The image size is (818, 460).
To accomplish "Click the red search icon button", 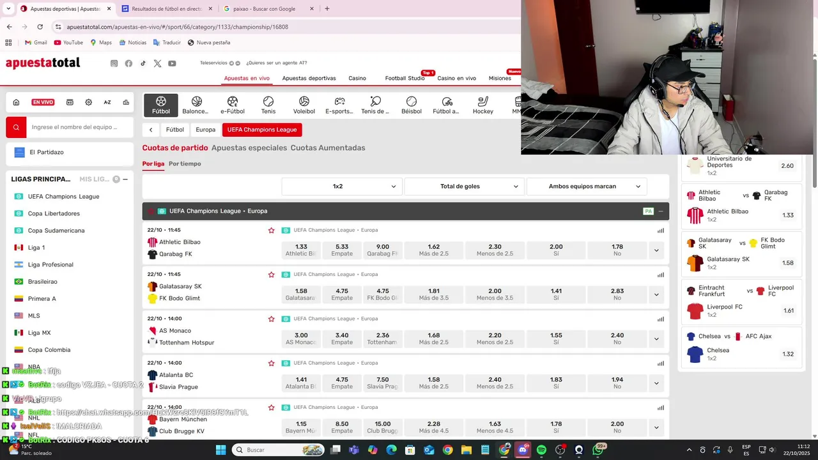I will [17, 127].
